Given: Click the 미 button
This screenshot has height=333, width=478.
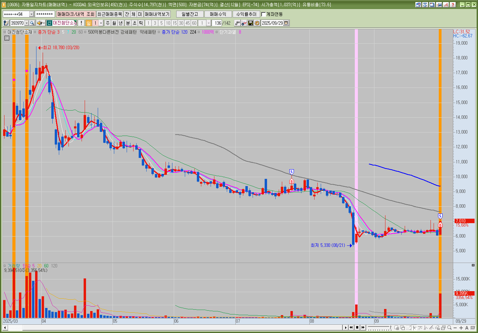Looking at the screenshot, I should (140, 14).
